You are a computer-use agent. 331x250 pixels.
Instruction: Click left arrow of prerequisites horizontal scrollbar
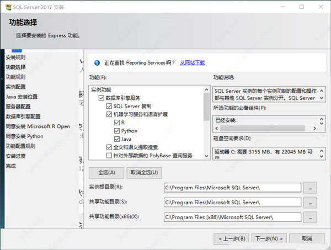217,128
